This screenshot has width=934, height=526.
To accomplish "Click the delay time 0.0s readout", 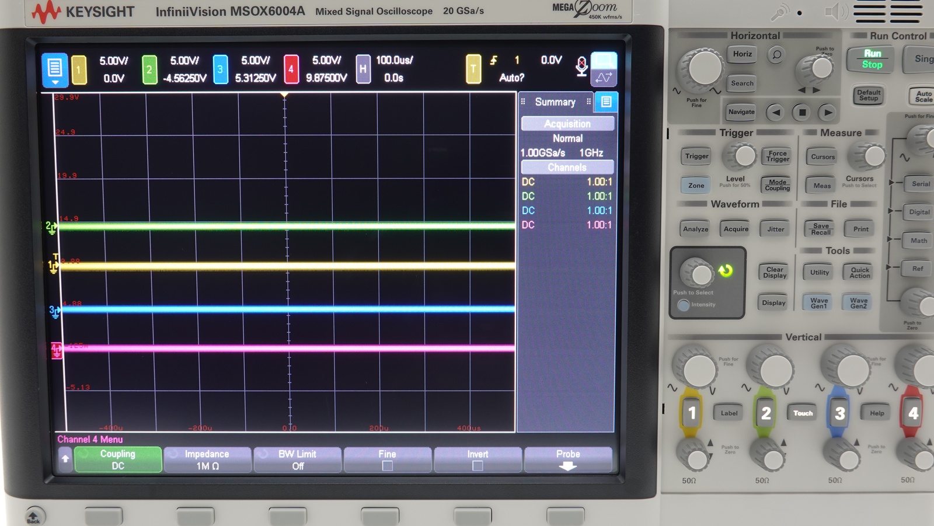I will tap(393, 78).
